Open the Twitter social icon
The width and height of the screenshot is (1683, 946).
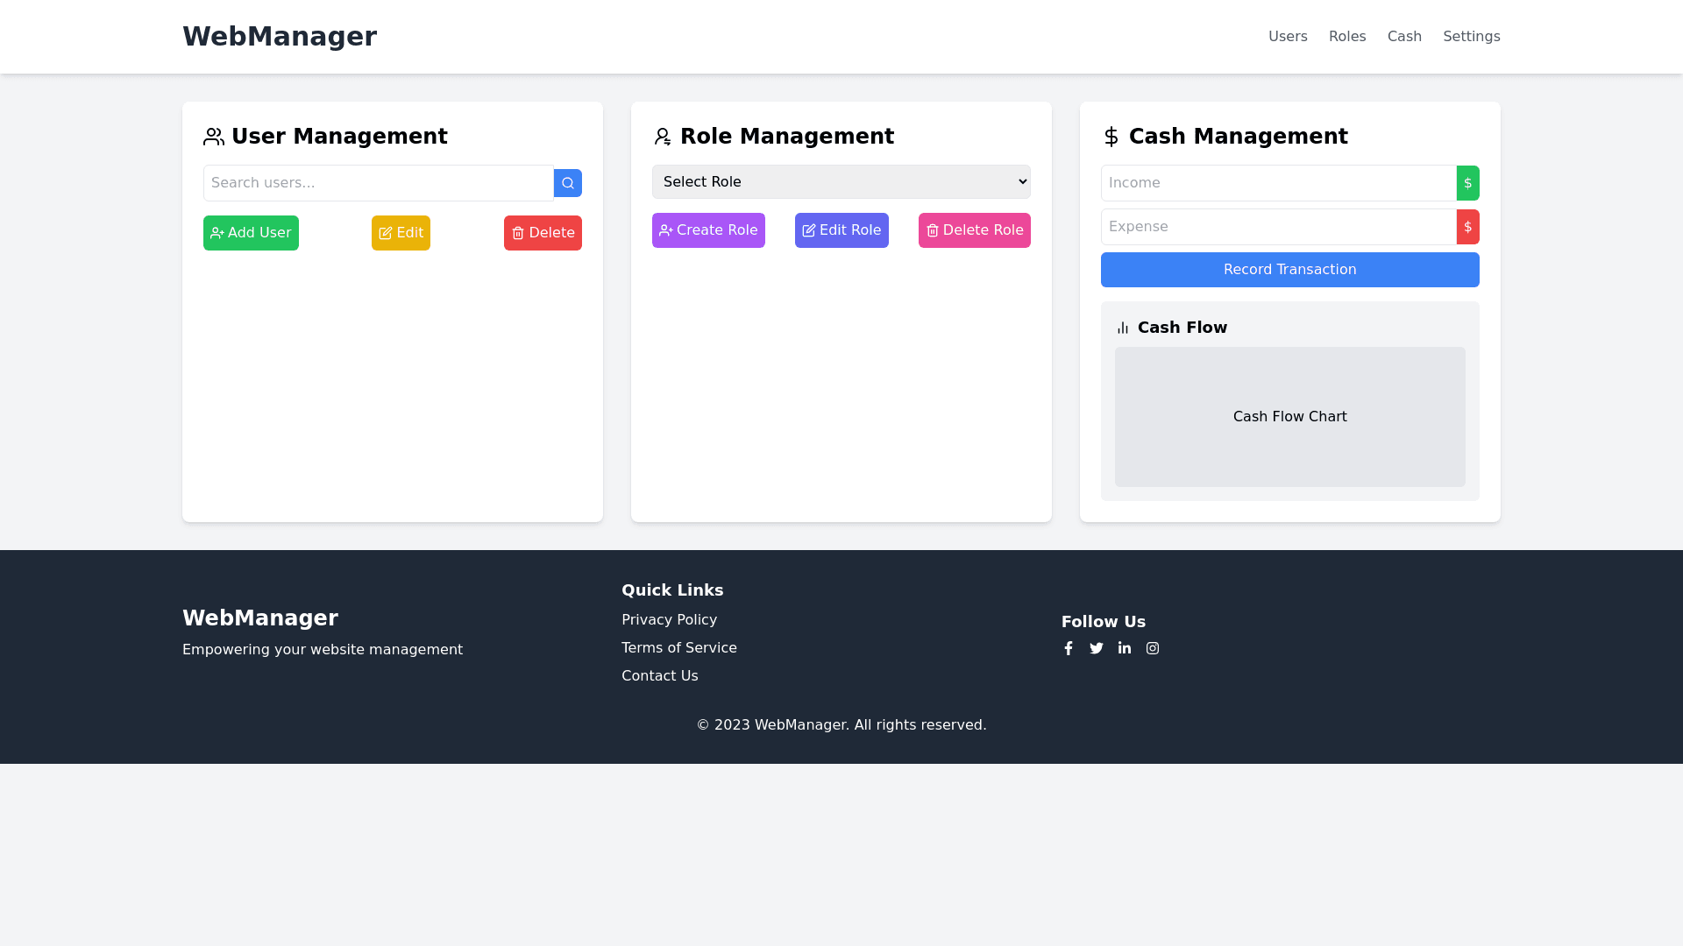tap(1097, 648)
